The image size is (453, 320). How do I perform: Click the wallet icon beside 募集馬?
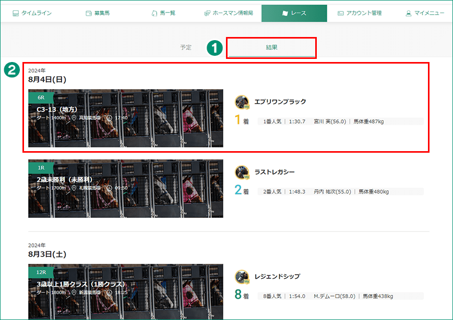pos(89,13)
